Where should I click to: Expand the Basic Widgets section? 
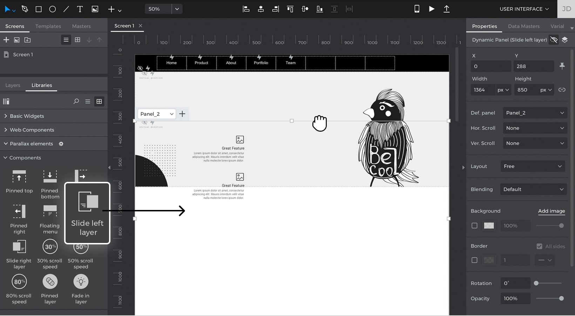[54, 116]
